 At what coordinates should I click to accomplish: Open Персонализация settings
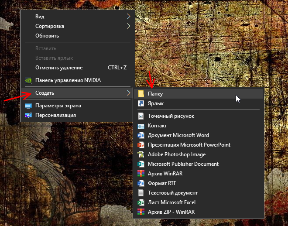tap(78, 115)
